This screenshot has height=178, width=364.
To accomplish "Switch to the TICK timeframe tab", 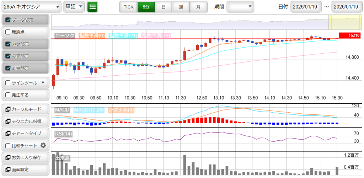I will tap(128, 7).
